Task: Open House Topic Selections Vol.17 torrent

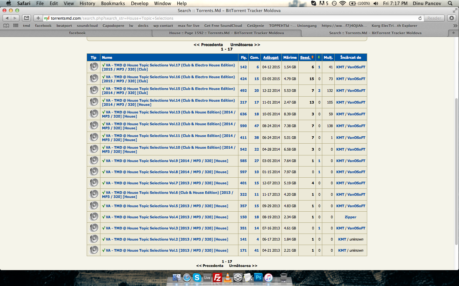Action: pos(168,67)
